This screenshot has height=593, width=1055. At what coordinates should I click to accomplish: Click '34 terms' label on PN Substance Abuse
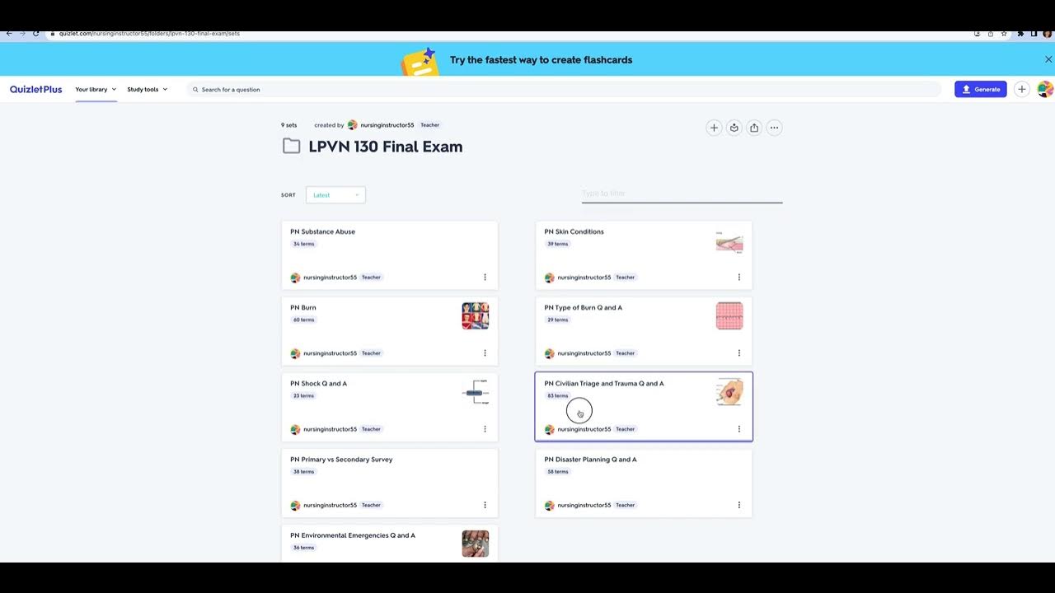pos(303,244)
